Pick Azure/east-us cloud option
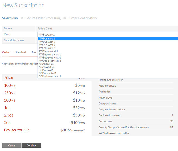This screenshot has width=178, height=151. coord(46,64)
